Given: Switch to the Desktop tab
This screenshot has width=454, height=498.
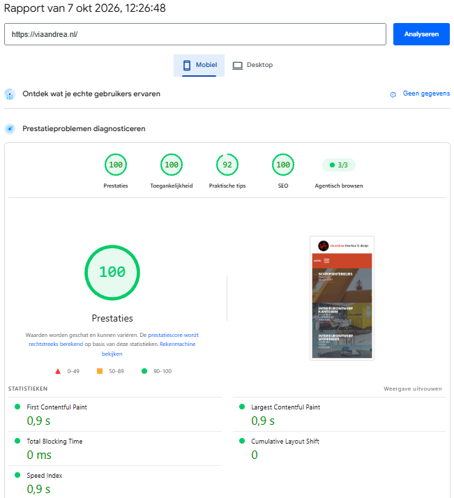Looking at the screenshot, I should (252, 65).
